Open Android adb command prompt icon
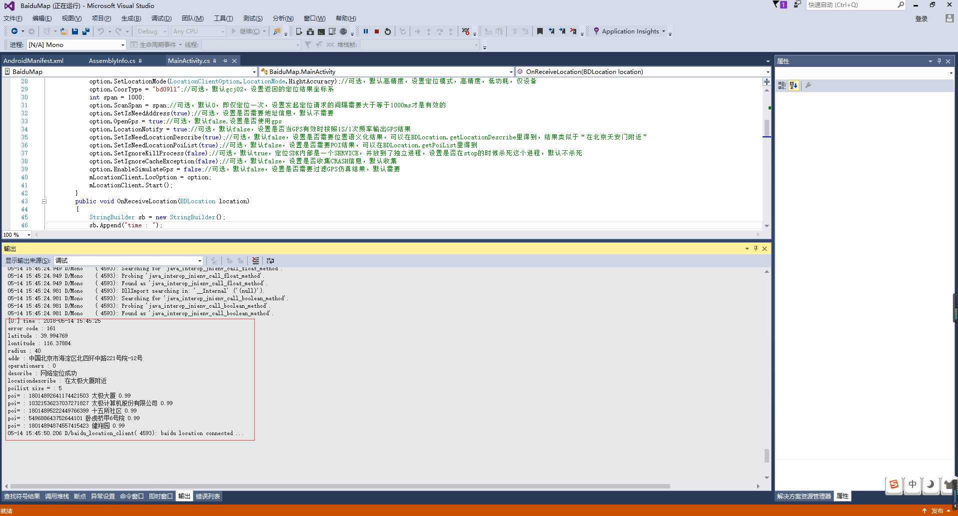The height and width of the screenshot is (516, 958). [x=321, y=31]
